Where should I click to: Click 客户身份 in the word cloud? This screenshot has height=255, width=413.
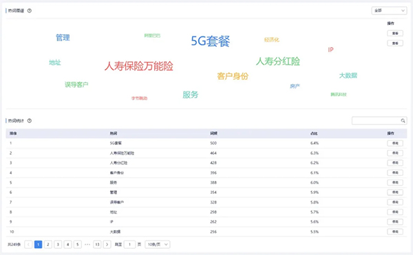[233, 76]
